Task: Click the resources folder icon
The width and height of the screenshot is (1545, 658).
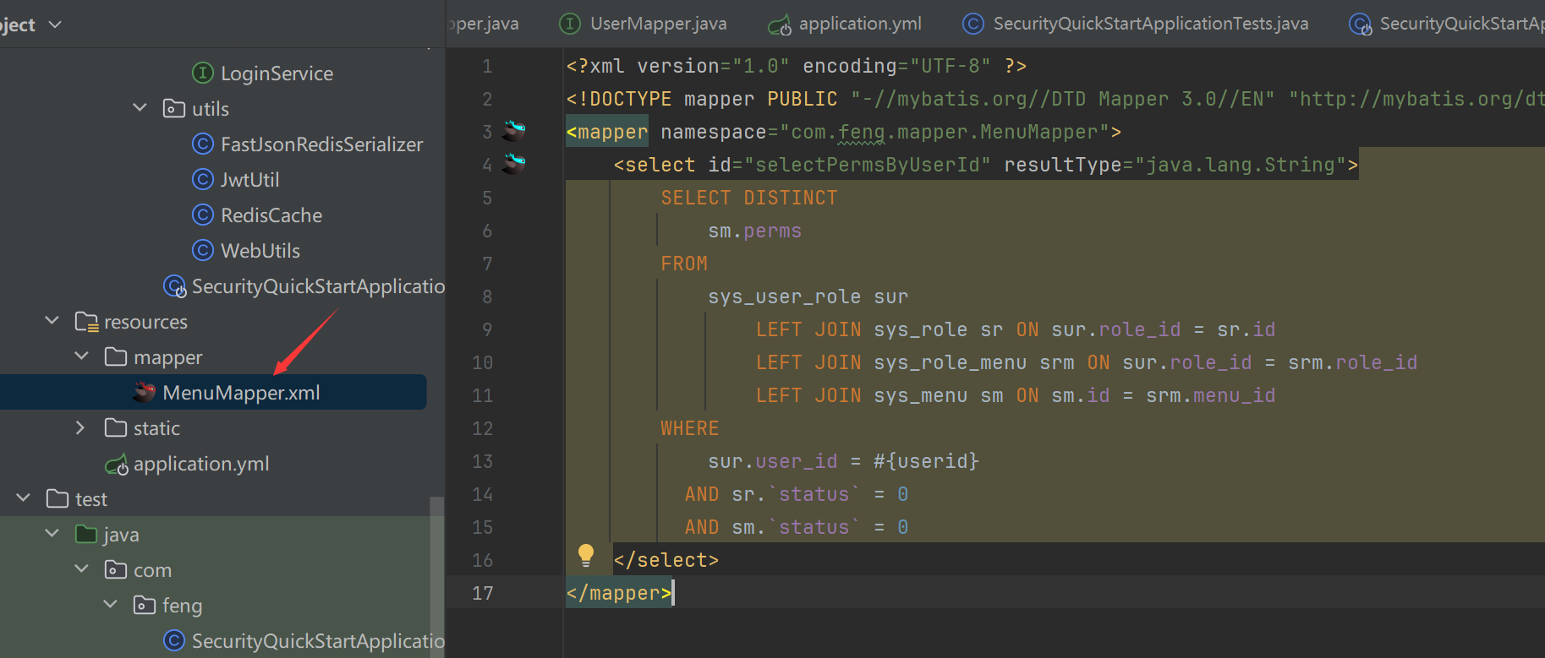Action: coord(87,322)
